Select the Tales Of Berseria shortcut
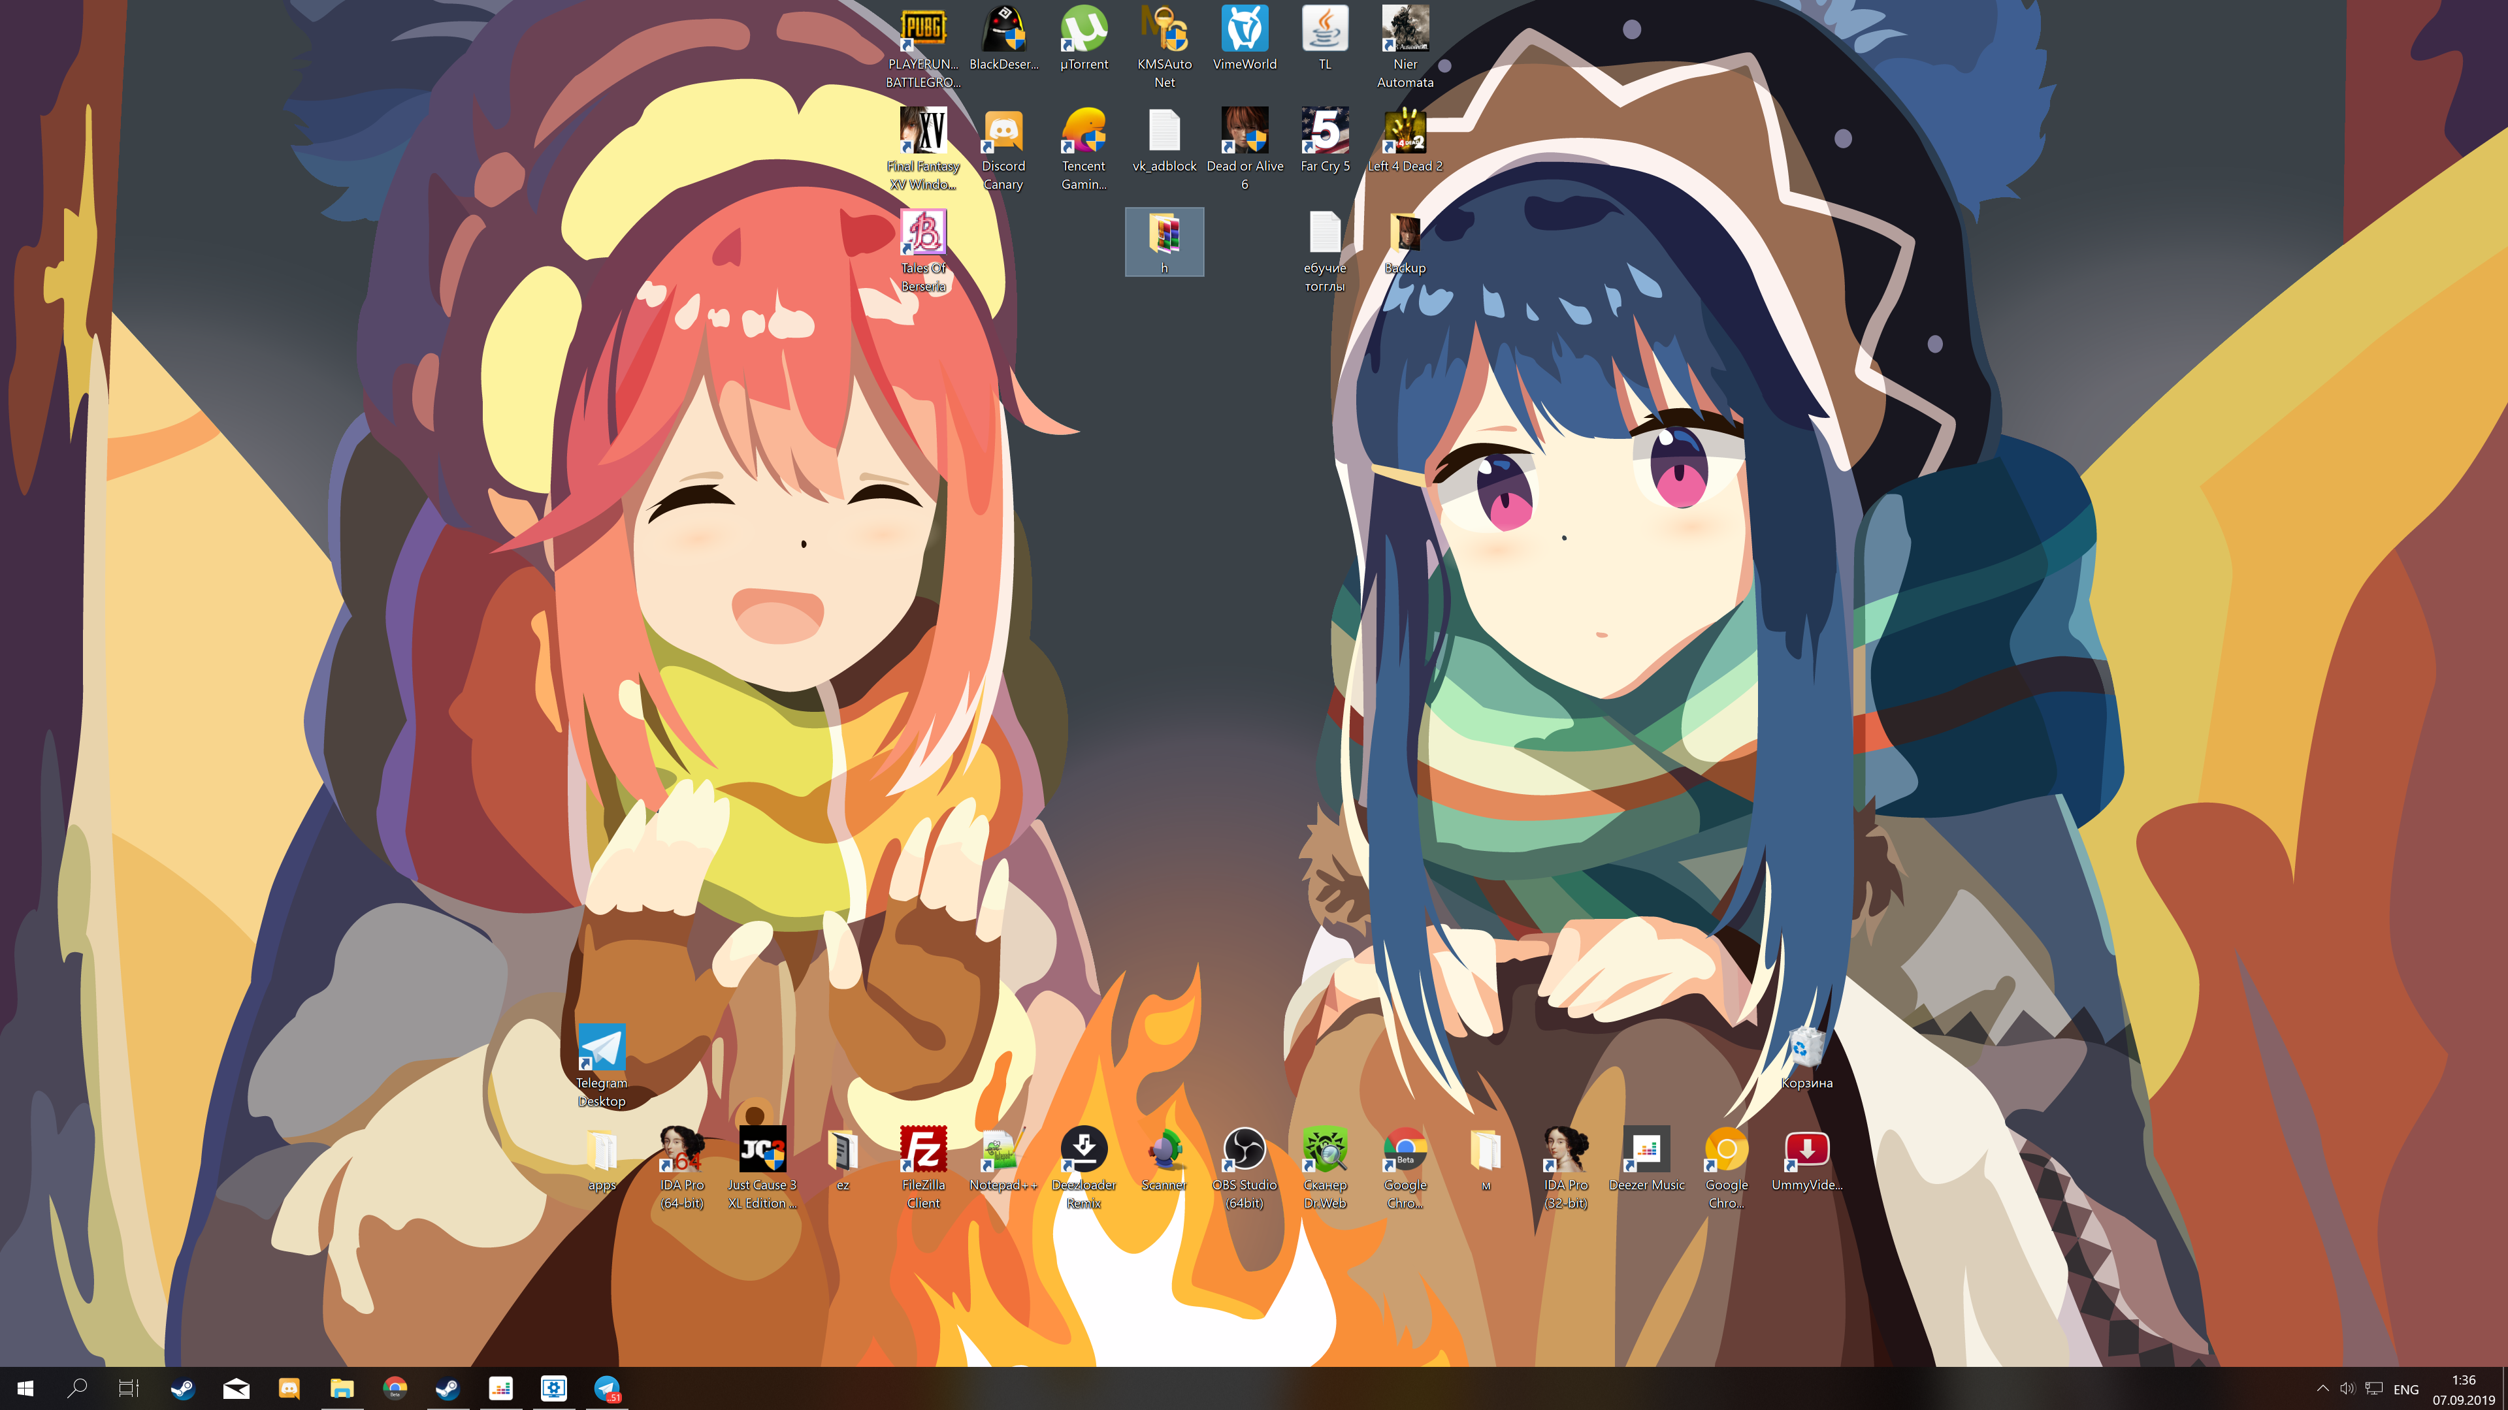2508x1410 pixels. (x=923, y=251)
